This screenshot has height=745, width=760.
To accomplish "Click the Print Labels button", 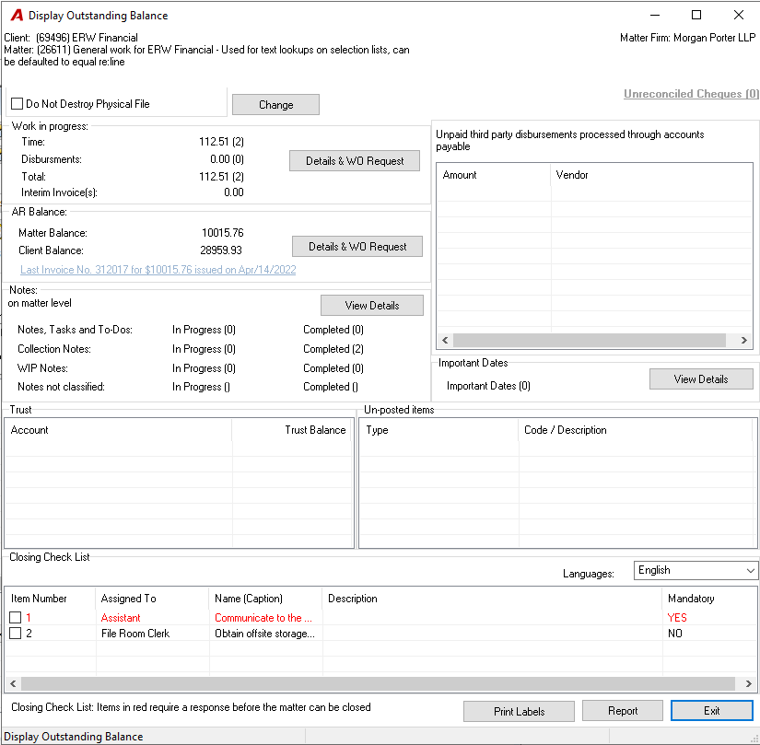I will click(520, 711).
